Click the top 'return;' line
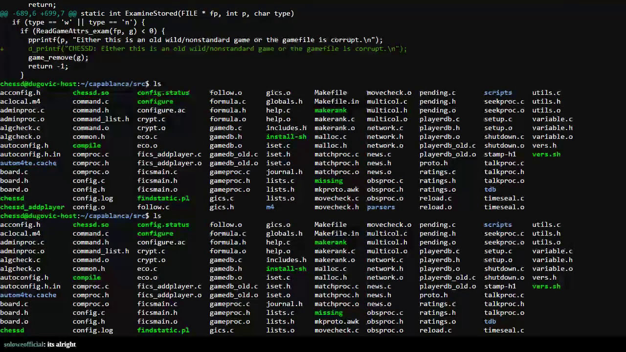The height and width of the screenshot is (352, 626). click(42, 4)
